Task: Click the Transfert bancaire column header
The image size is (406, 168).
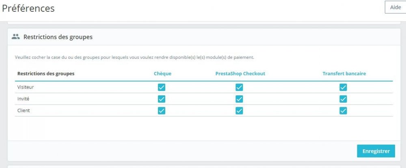Action: [x=344, y=73]
